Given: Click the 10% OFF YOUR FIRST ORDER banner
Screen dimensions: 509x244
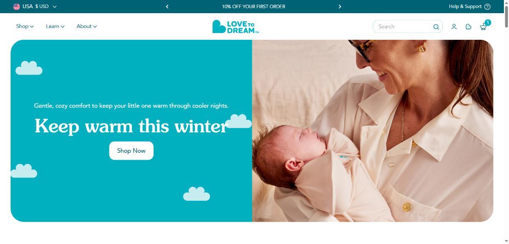Looking at the screenshot, I should pyautogui.click(x=254, y=6).
